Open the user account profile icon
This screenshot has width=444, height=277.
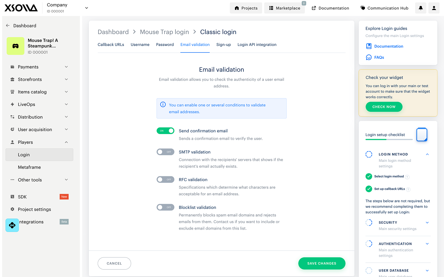pyautogui.click(x=434, y=8)
